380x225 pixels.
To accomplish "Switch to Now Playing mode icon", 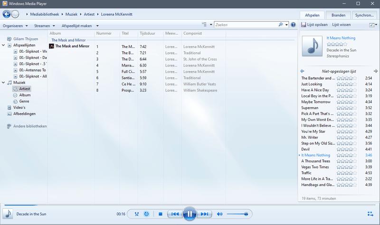I will click(x=370, y=214).
